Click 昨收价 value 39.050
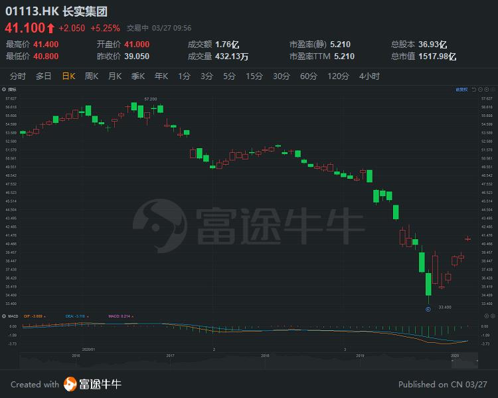Viewport: 498px width, 398px height. [137, 56]
